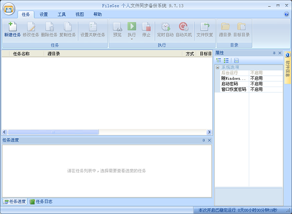
Task: Click save icon in 属性 toolbar
Action: (237, 60)
